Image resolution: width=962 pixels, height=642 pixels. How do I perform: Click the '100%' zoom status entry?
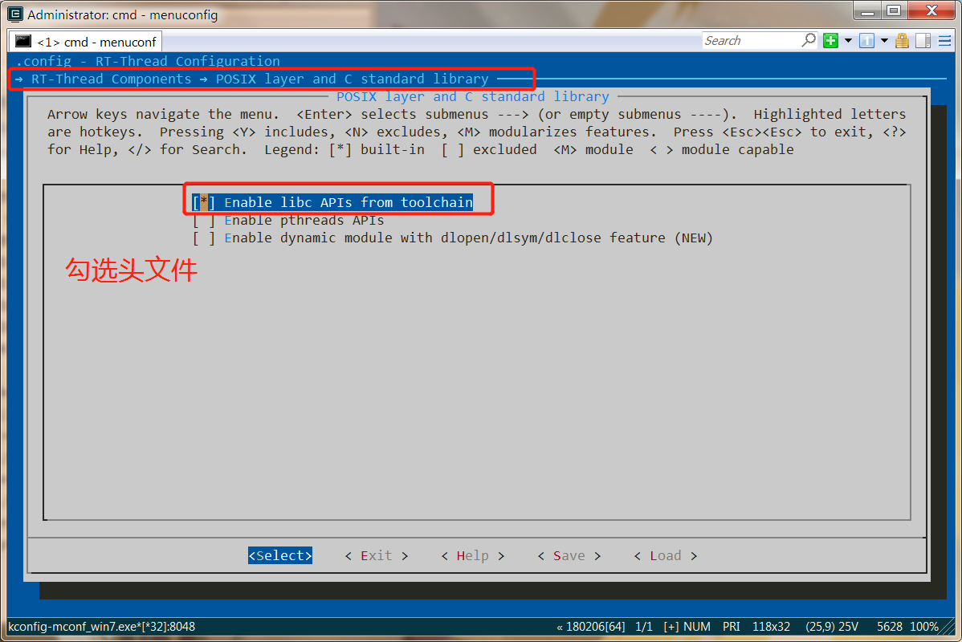924,627
